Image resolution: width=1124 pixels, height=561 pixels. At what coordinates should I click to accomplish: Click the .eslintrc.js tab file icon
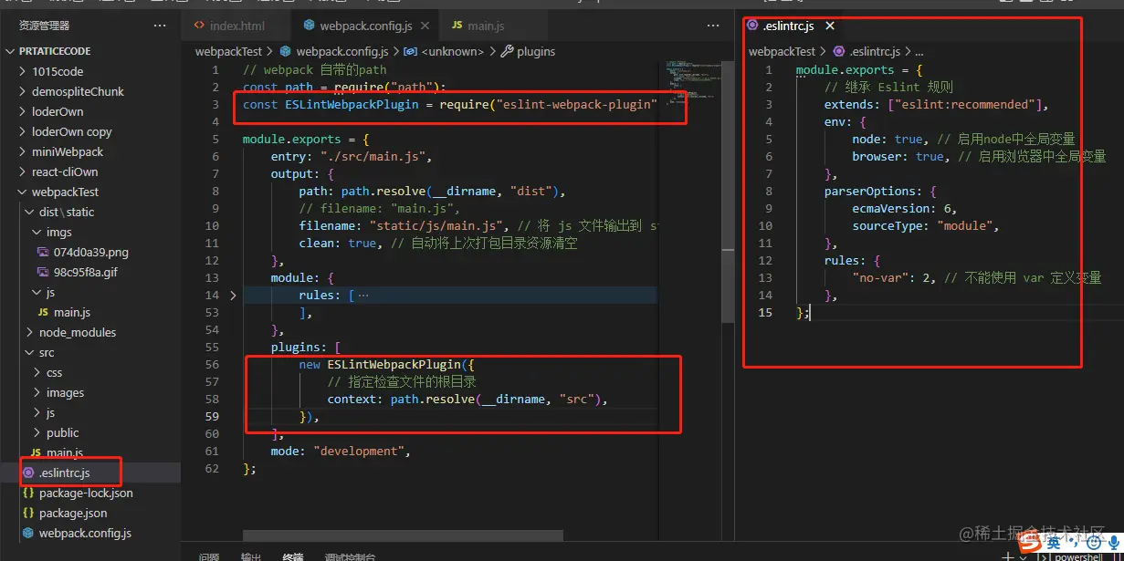pyautogui.click(x=752, y=26)
